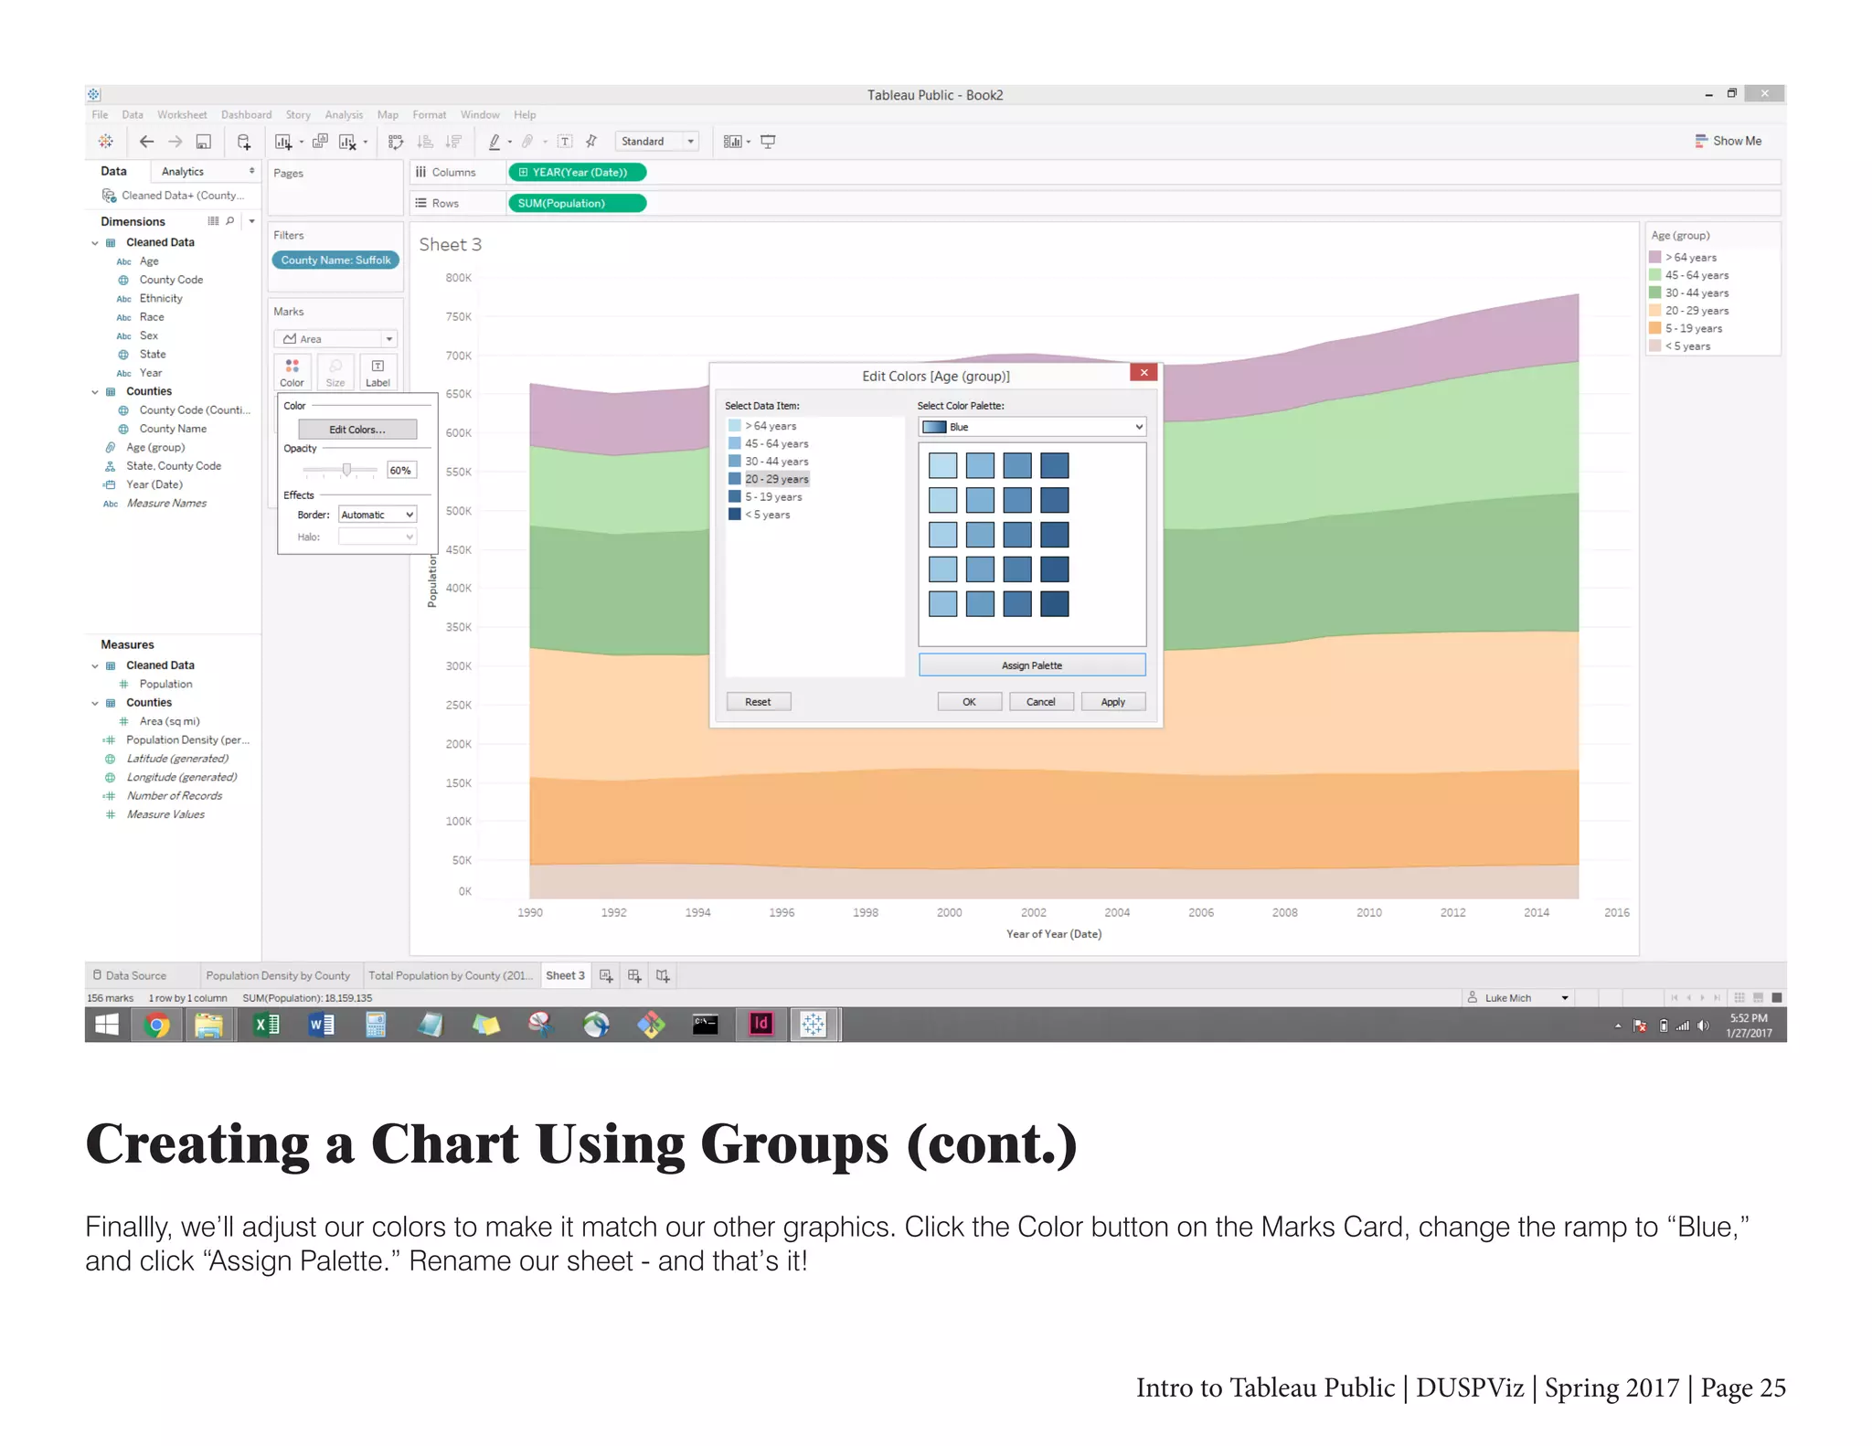The height and width of the screenshot is (1446, 1872).
Task: Click the New Story tab icon at bottom
Action: pyautogui.click(x=663, y=975)
